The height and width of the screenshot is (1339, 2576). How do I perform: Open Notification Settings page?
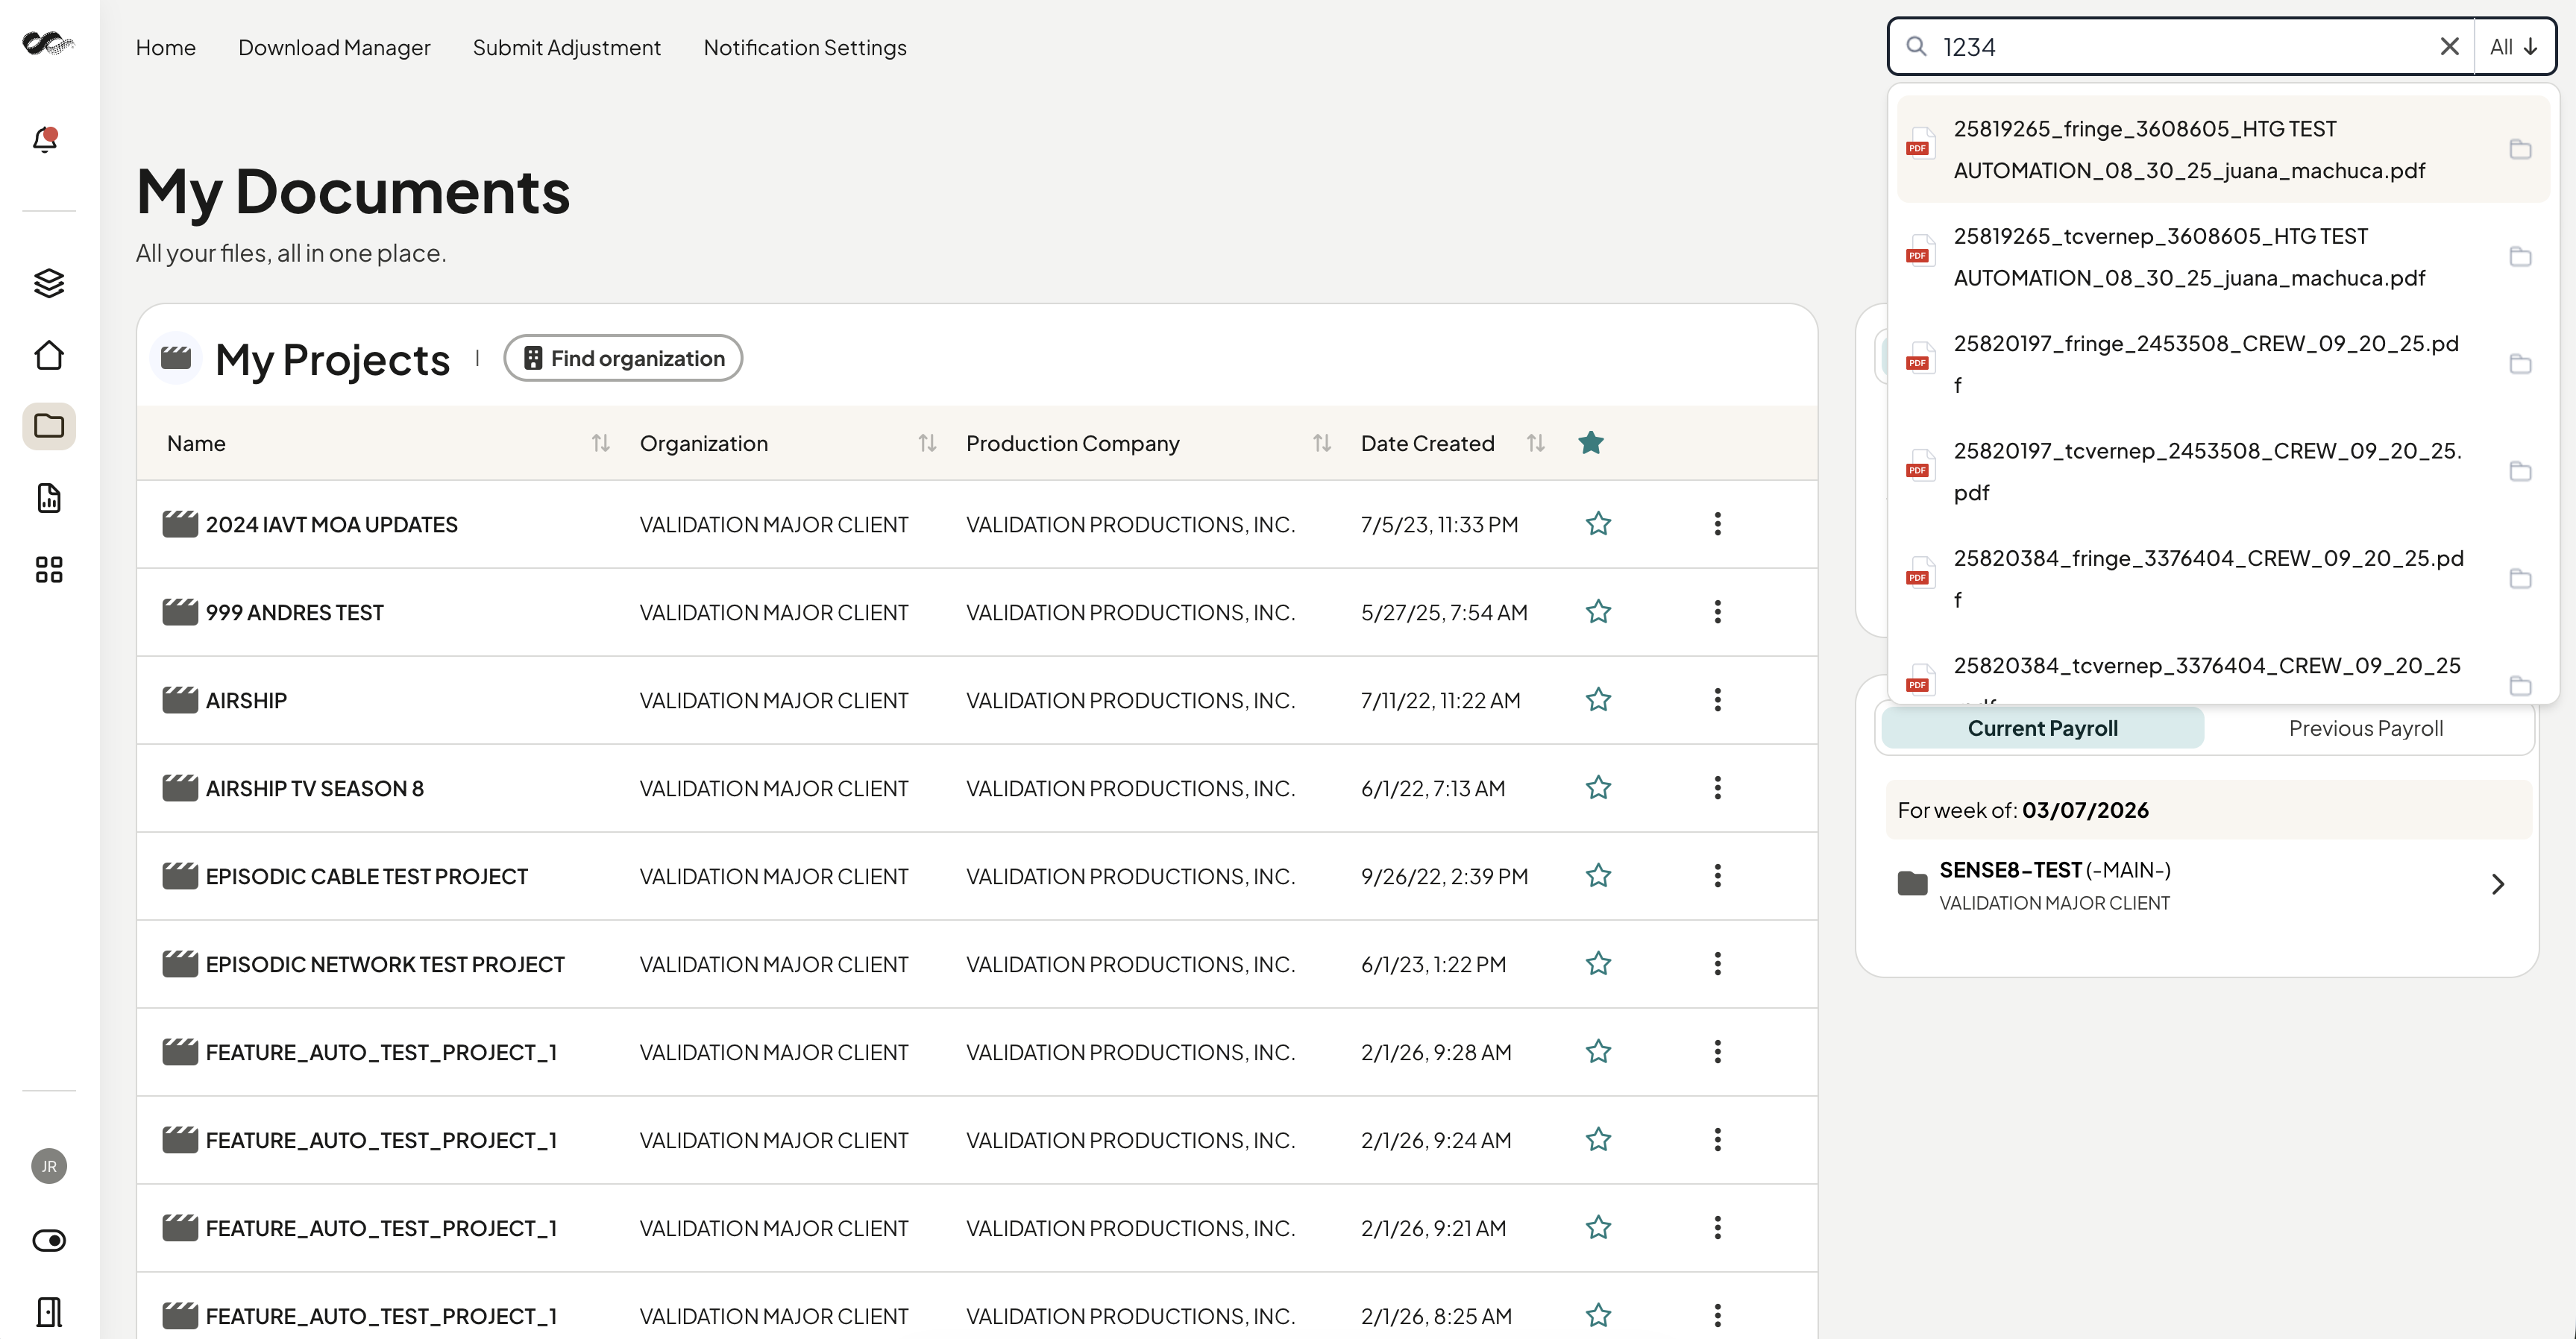pos(805,47)
